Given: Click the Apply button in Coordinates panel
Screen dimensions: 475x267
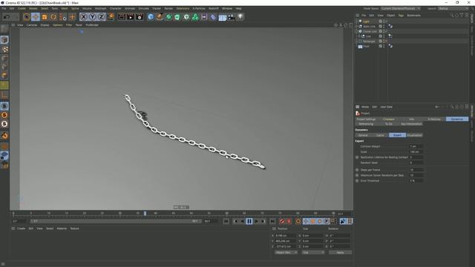Looking at the screenshot, I should (340, 252).
